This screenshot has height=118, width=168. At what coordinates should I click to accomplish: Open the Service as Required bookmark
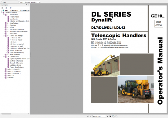tap(16, 50)
